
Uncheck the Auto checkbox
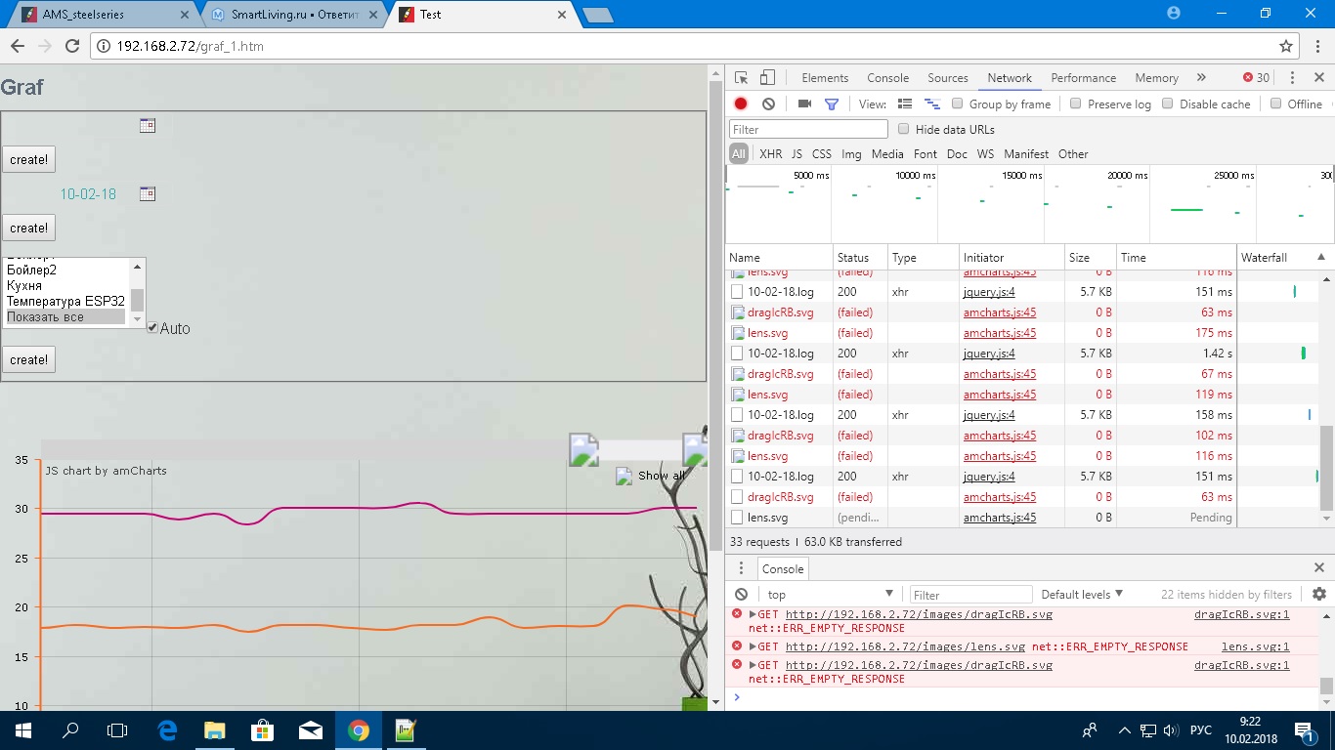(152, 328)
